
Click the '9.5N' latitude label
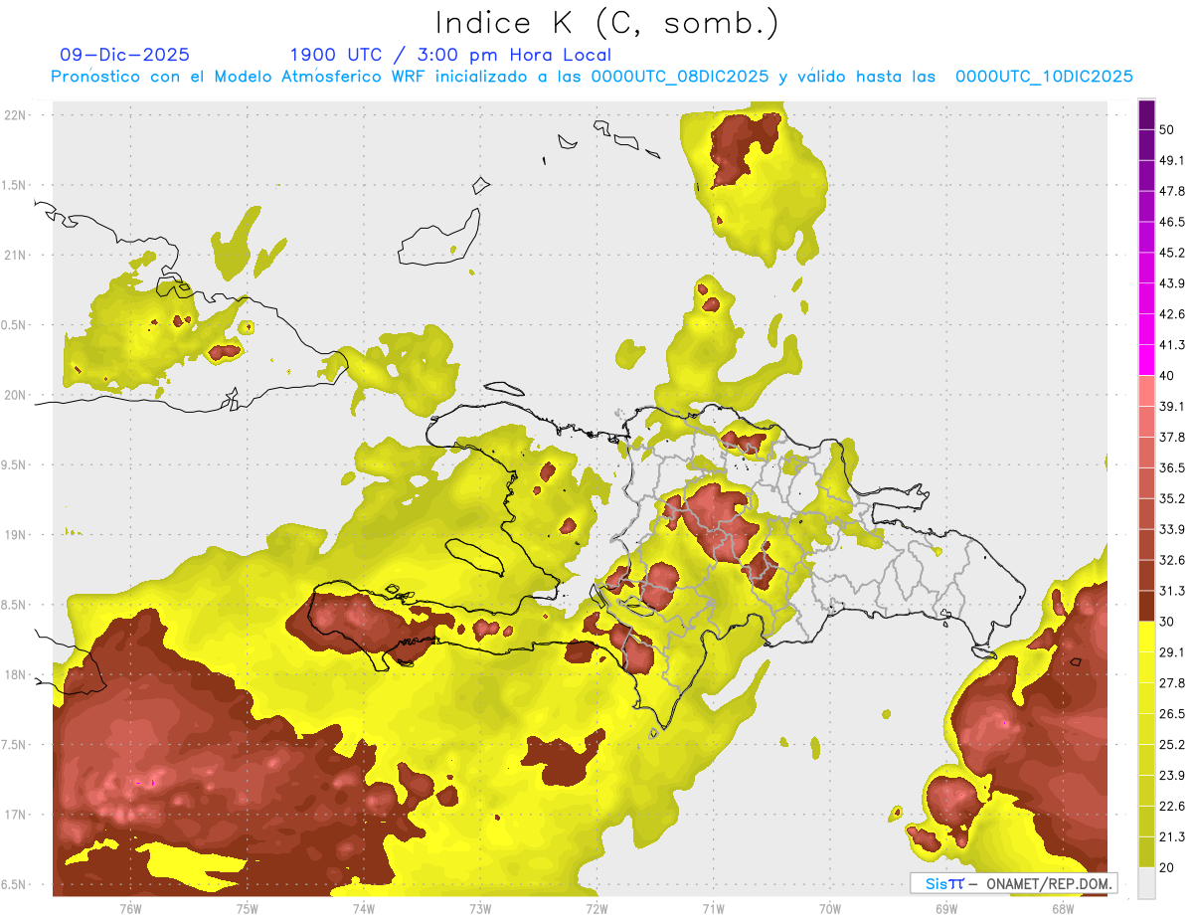15,464
